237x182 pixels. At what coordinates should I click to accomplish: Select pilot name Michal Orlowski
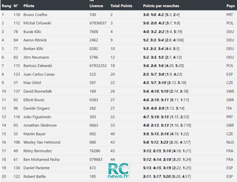(37, 23)
